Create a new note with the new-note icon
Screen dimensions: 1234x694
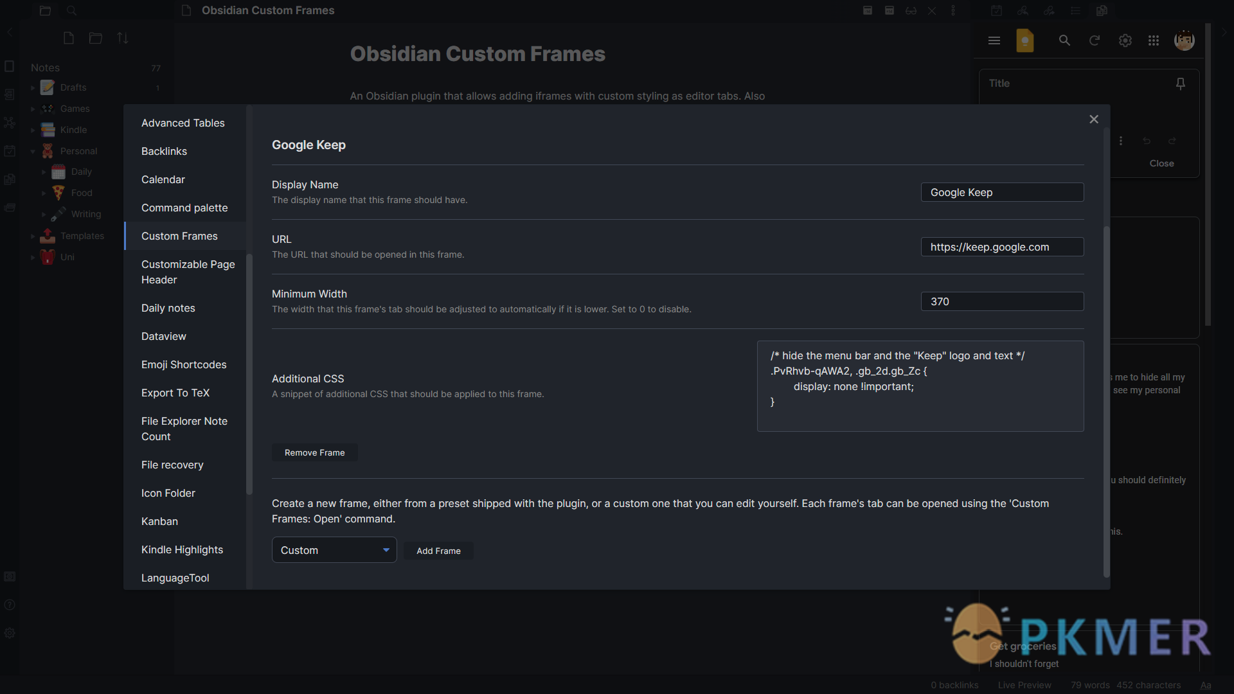[69, 38]
